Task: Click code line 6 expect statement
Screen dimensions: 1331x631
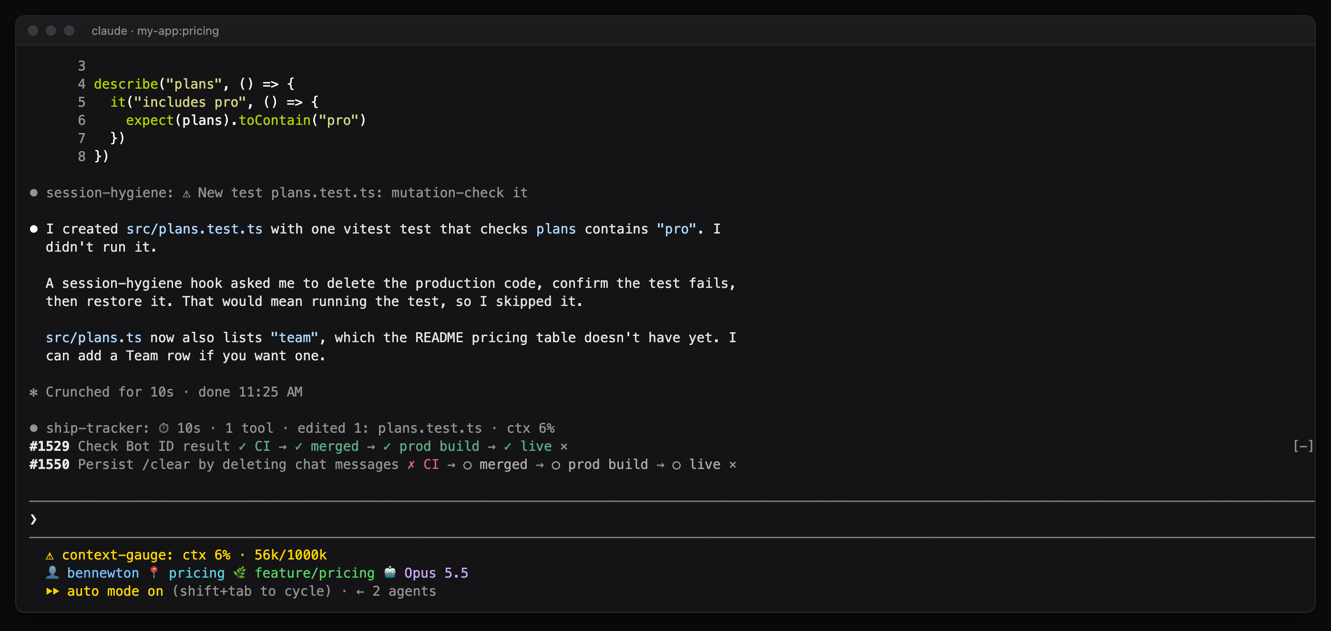Action: (x=246, y=120)
